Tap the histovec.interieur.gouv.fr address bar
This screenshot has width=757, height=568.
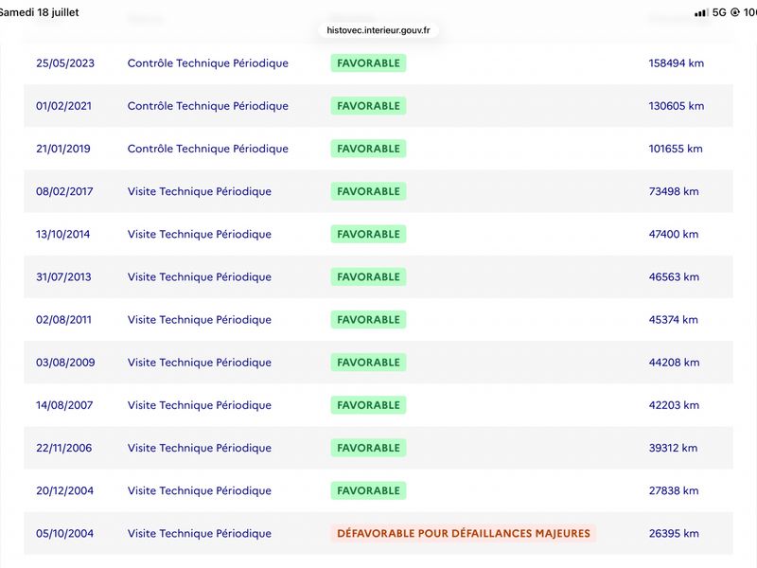[x=378, y=30]
